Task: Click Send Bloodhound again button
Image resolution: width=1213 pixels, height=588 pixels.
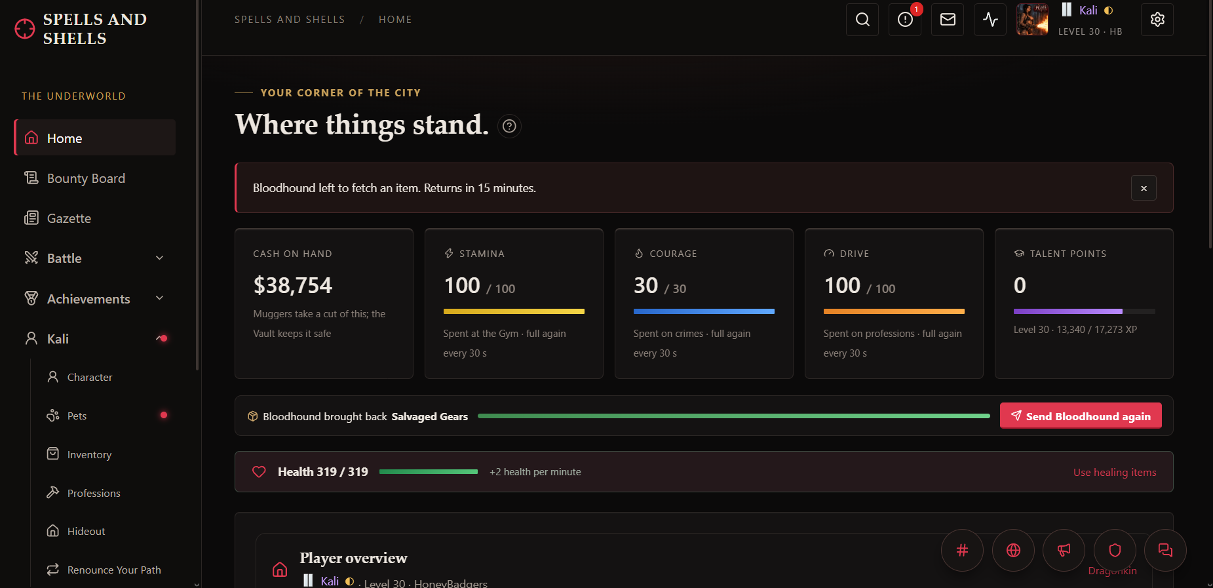Action: coord(1081,416)
